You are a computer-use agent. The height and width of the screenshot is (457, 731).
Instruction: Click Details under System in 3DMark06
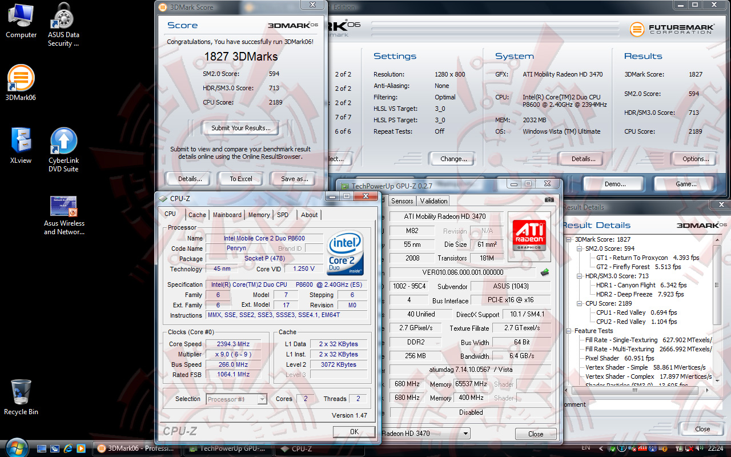tap(583, 159)
